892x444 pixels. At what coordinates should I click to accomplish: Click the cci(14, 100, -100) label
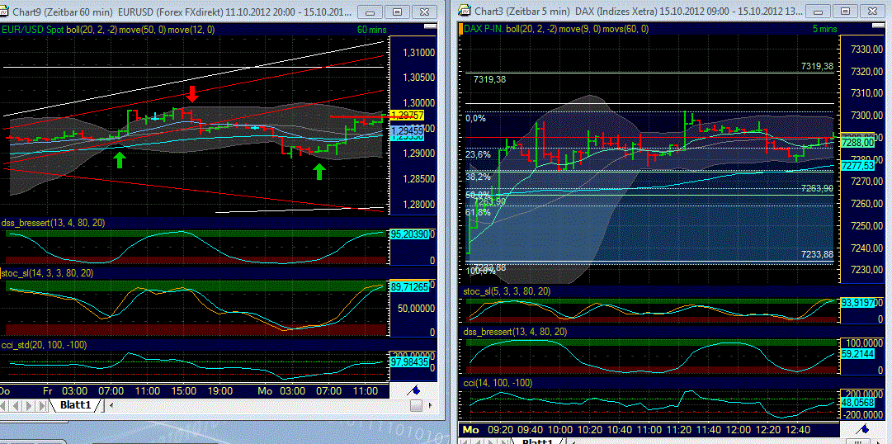click(x=499, y=383)
